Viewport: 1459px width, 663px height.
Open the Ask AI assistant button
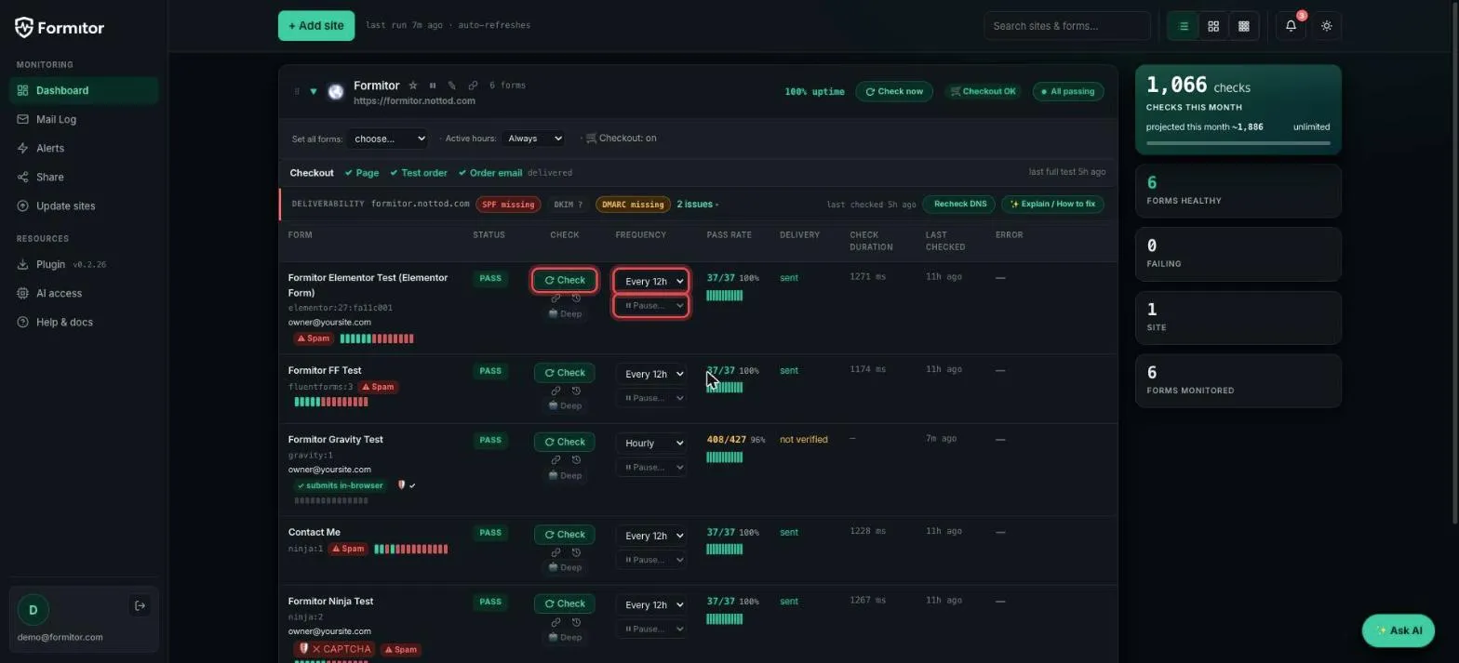(1399, 630)
